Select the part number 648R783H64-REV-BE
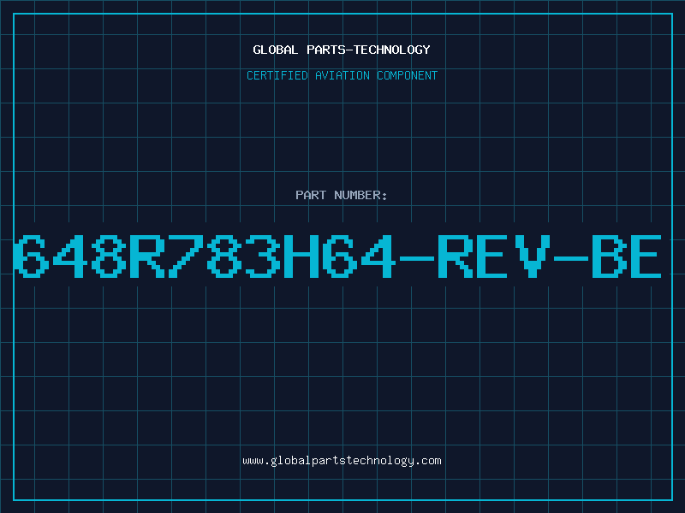The height and width of the screenshot is (513, 685). (337, 256)
